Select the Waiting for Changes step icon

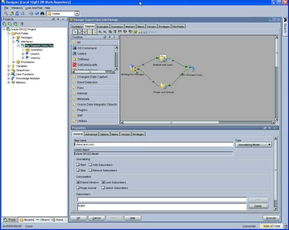pyautogui.click(x=133, y=68)
